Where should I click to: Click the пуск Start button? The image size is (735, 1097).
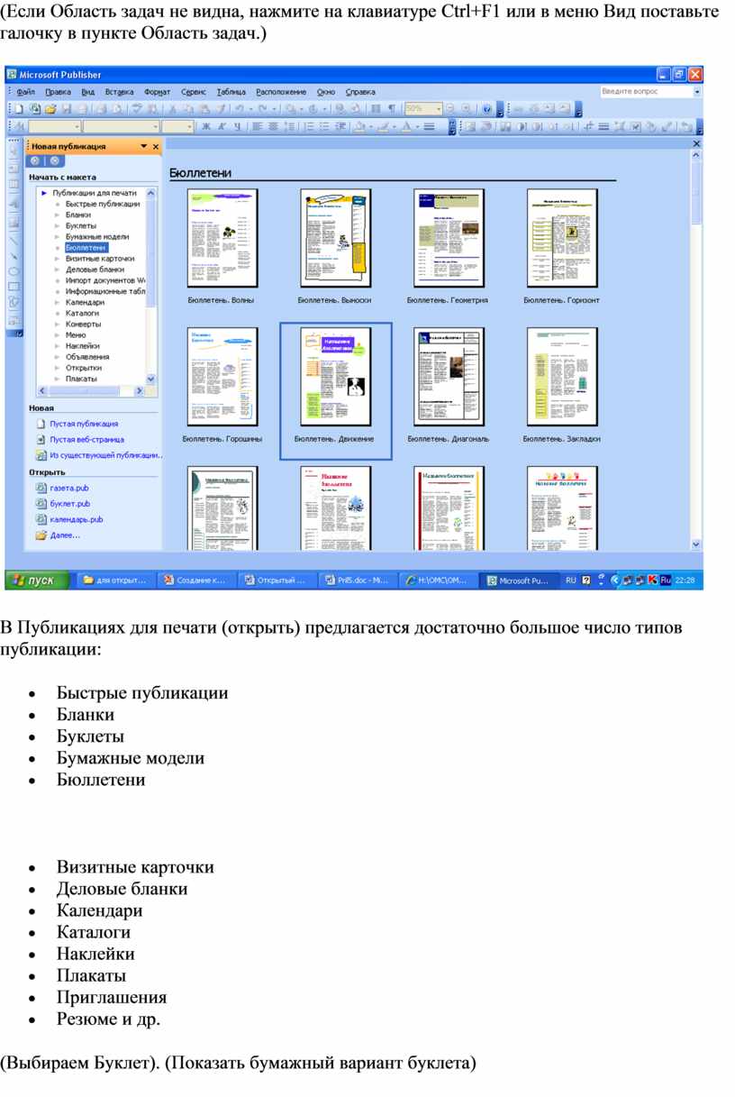tap(36, 580)
